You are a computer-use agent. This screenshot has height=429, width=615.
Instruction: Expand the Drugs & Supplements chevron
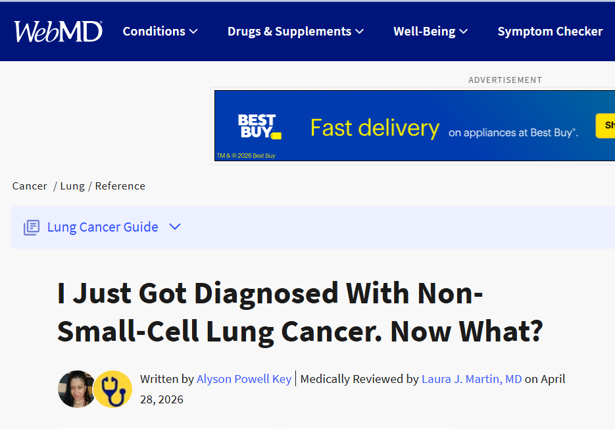[x=360, y=32]
